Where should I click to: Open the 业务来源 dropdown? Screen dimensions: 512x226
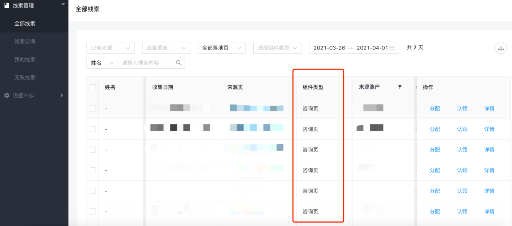coord(110,48)
